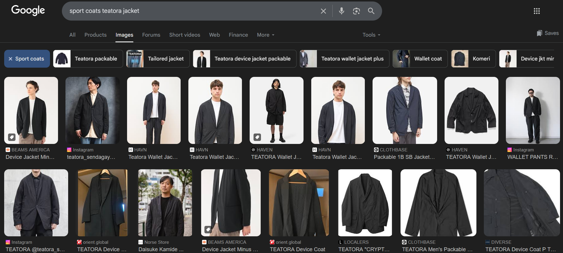Viewport: 563px width, 253px height.
Task: Open CLOTHBASE TEATORA Men's Packable image
Action: [x=438, y=203]
